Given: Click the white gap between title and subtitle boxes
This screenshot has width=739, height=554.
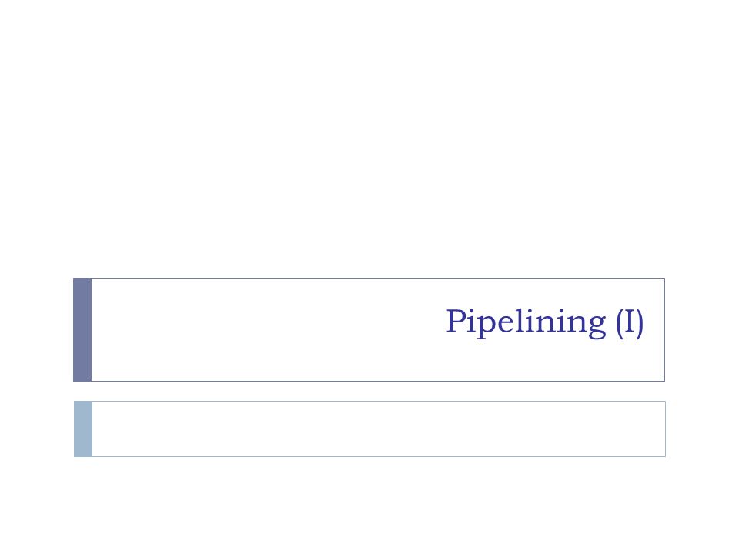Looking at the screenshot, I should point(369,392).
